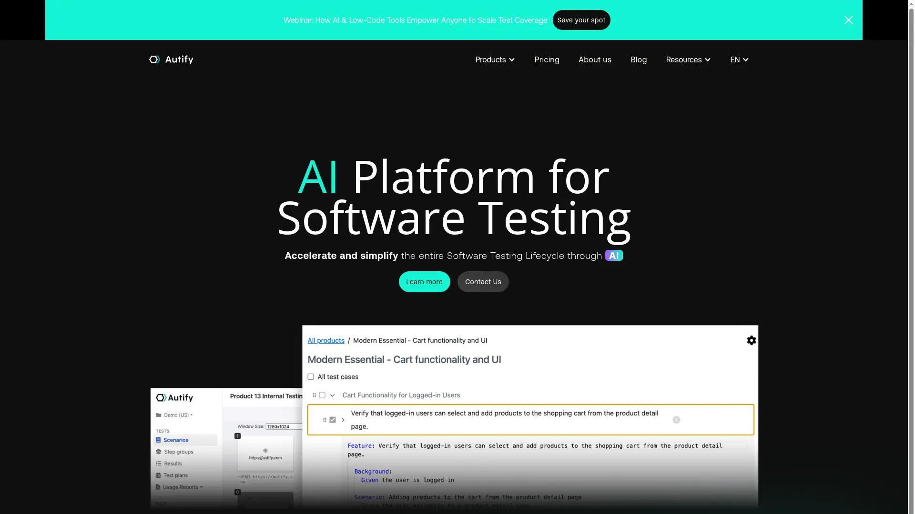Click the globe icon in the browser step thumbnail
915x514 pixels.
coord(265,450)
